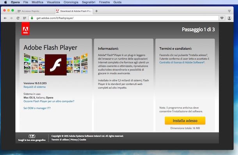Select the Download di Adobe Flash Player tab
Image resolution: width=238 pixels, height=155 pixels.
74,11
